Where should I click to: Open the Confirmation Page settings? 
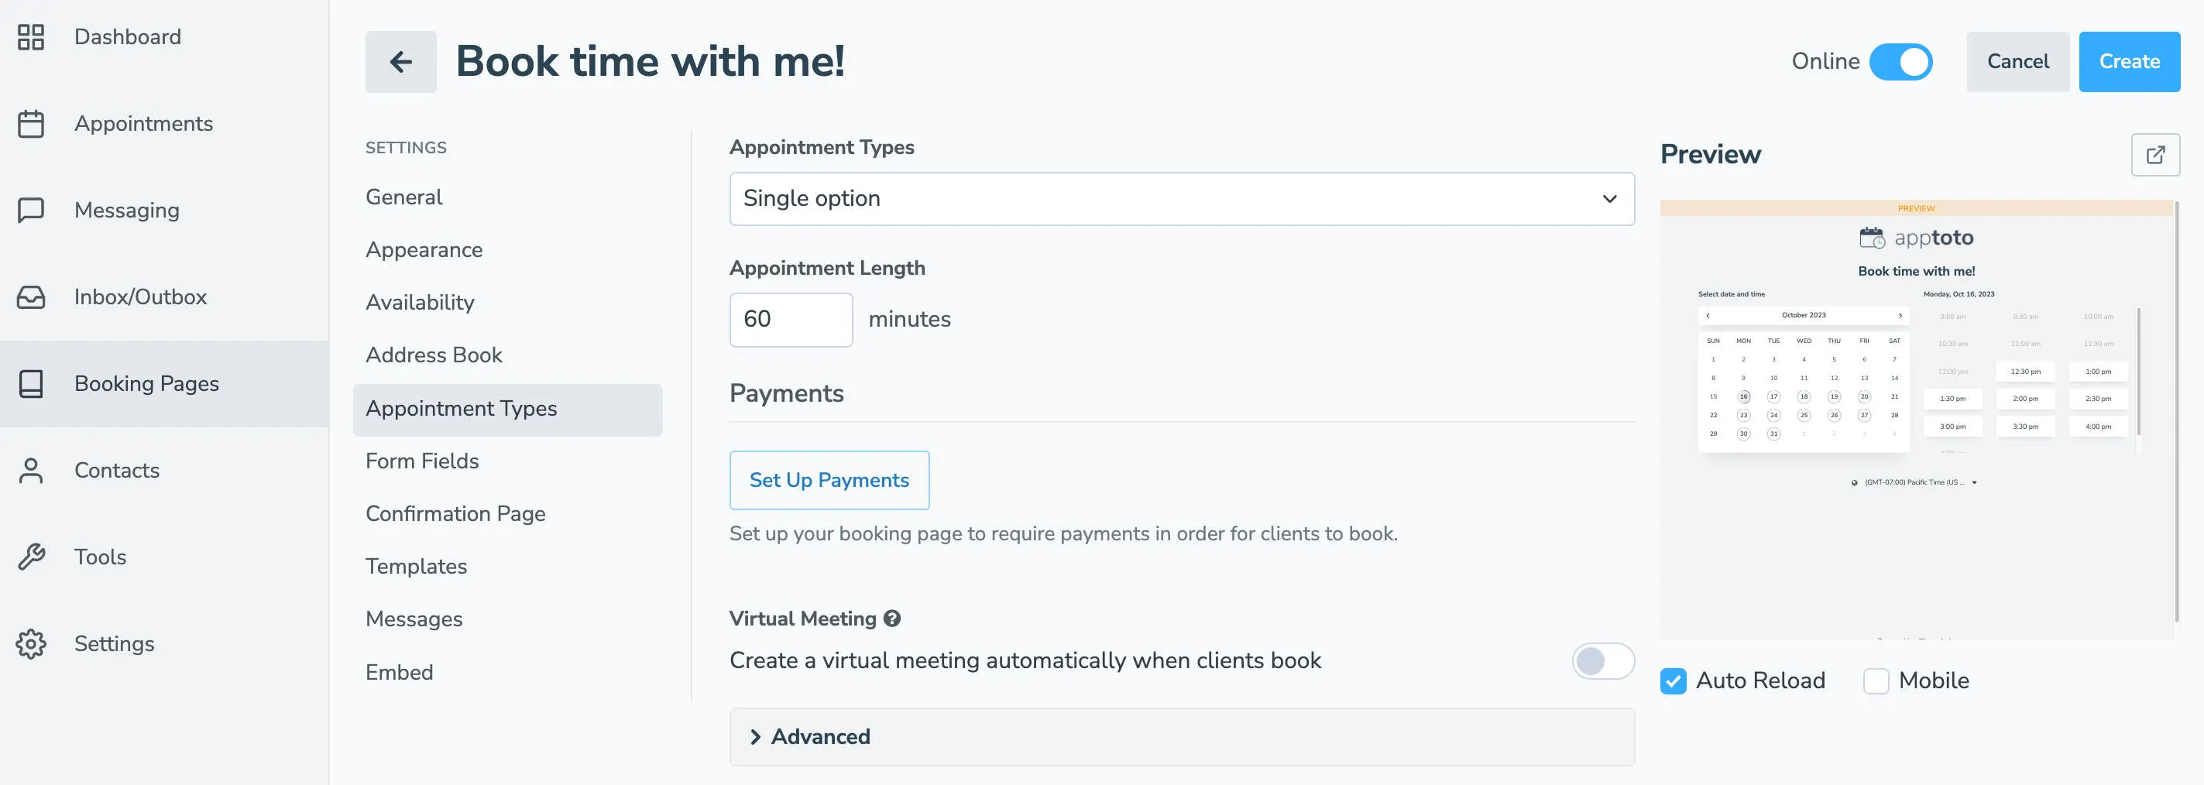point(456,514)
